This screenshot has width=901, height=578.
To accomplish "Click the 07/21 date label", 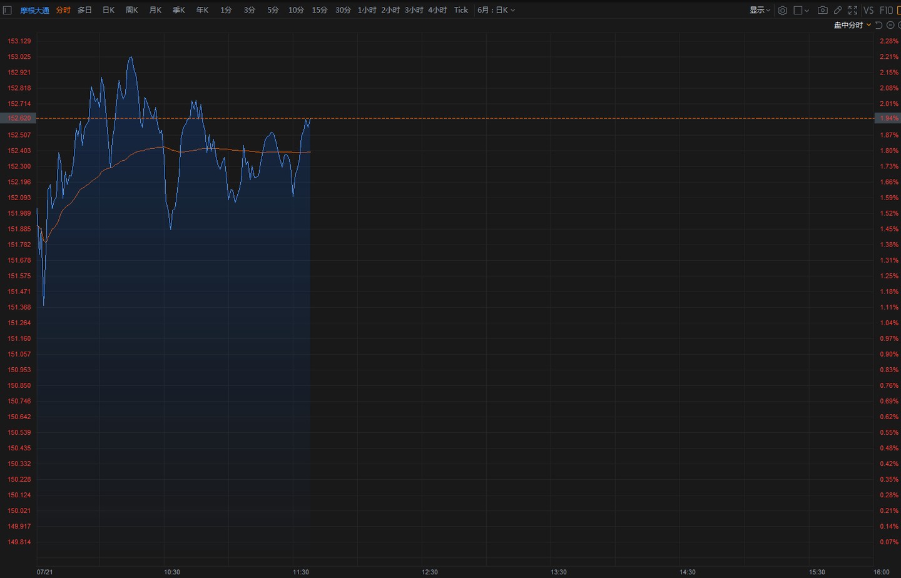I will coord(44,572).
